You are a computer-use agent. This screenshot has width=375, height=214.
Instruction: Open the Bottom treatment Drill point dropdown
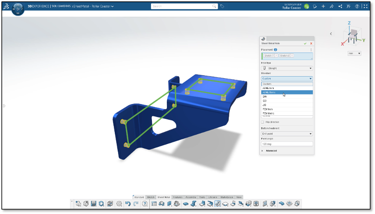286,133
